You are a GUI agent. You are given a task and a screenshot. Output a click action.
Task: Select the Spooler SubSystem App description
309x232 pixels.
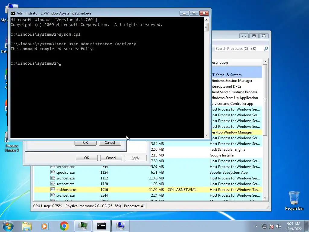coord(229,172)
